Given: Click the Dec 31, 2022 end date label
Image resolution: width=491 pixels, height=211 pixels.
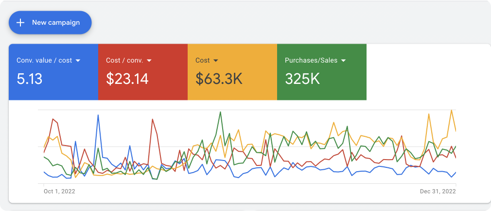Looking at the screenshot, I should pos(438,191).
